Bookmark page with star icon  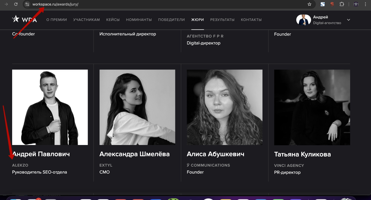(309, 4)
